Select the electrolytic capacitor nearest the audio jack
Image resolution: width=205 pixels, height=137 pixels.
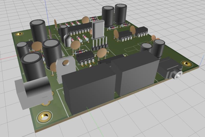point(159,49)
